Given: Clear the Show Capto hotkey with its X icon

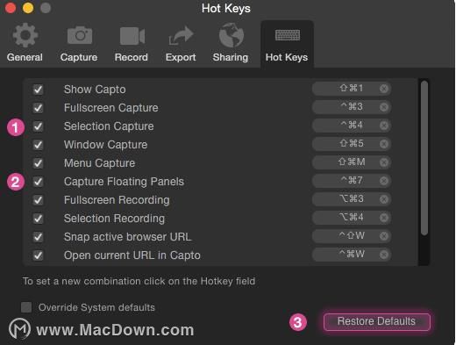Looking at the screenshot, I should coord(384,89).
